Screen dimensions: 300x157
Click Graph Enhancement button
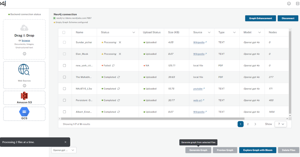click(260, 18)
